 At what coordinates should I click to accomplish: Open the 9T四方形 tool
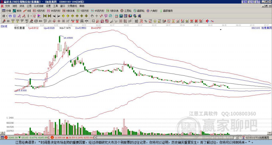tap(98, 11)
